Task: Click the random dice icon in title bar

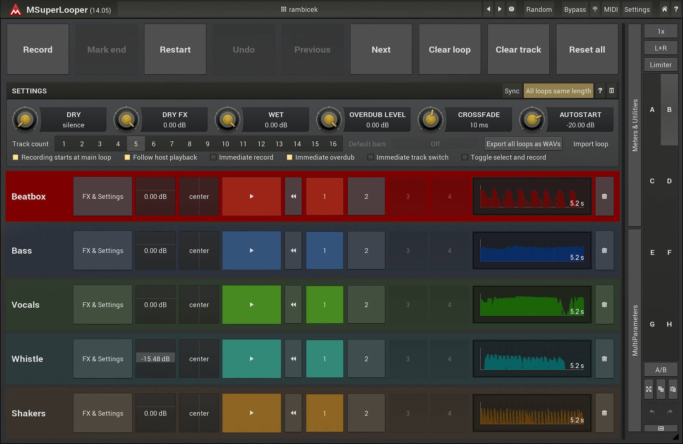Action: tap(511, 9)
